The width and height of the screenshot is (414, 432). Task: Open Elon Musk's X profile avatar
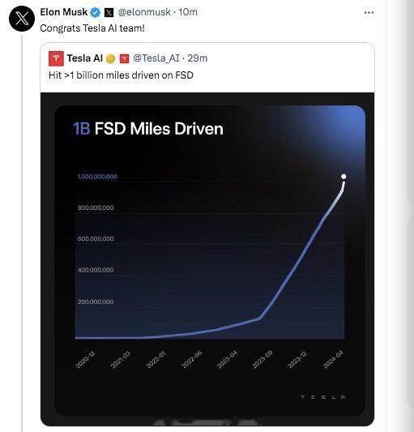22,19
